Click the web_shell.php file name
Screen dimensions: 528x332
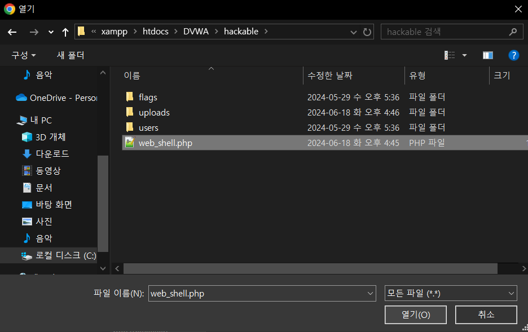pos(165,143)
